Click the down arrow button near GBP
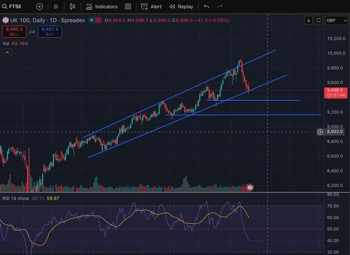The width and height of the screenshot is (350, 255). 308,20
